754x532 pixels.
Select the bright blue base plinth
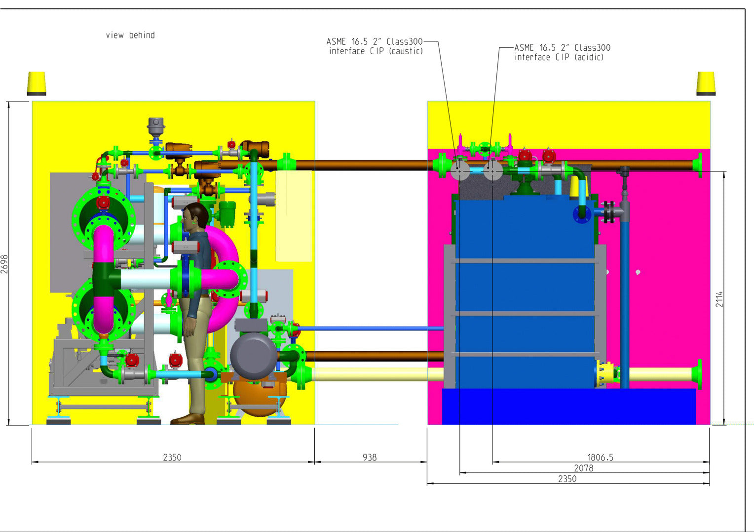[x=568, y=406]
